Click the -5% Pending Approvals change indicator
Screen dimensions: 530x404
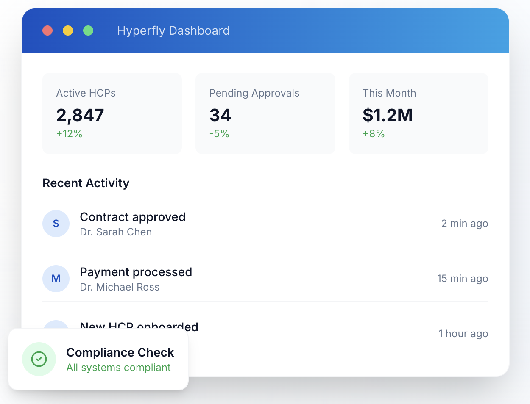[x=219, y=134]
